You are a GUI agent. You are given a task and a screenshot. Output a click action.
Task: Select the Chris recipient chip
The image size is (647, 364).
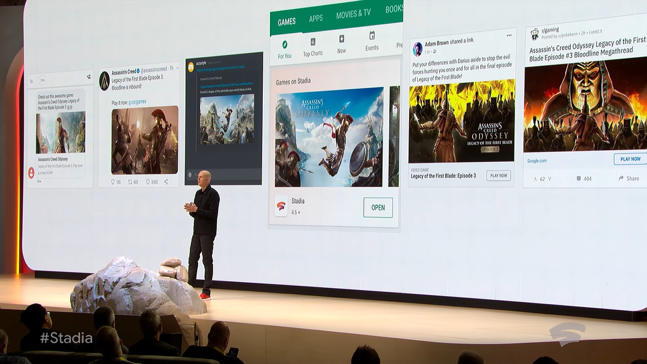tap(43, 80)
